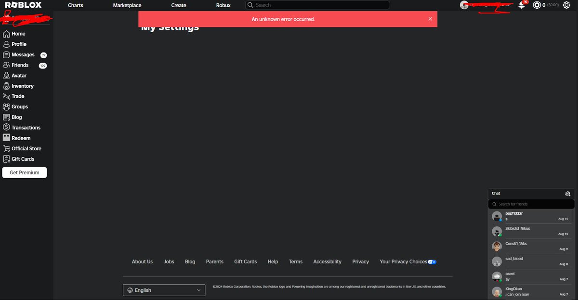The width and height of the screenshot is (578, 300).
Task: Open the Charts tab
Action: point(76,5)
